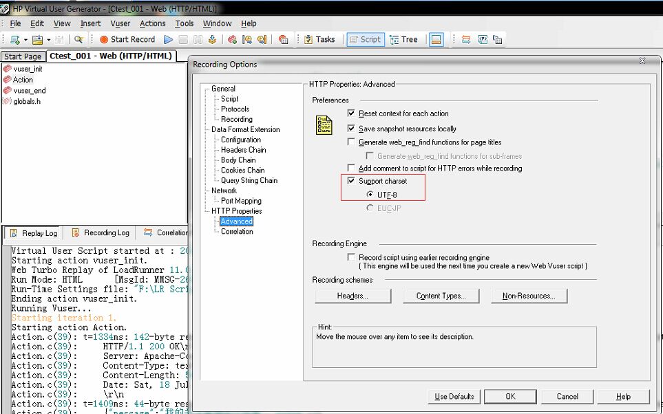Open the Tasks pane button
The width and height of the screenshot is (663, 414).
point(319,39)
